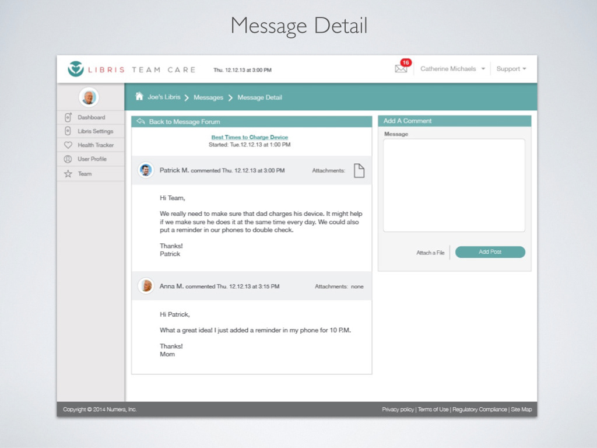
Task: Click Attach a File
Action: coord(430,253)
